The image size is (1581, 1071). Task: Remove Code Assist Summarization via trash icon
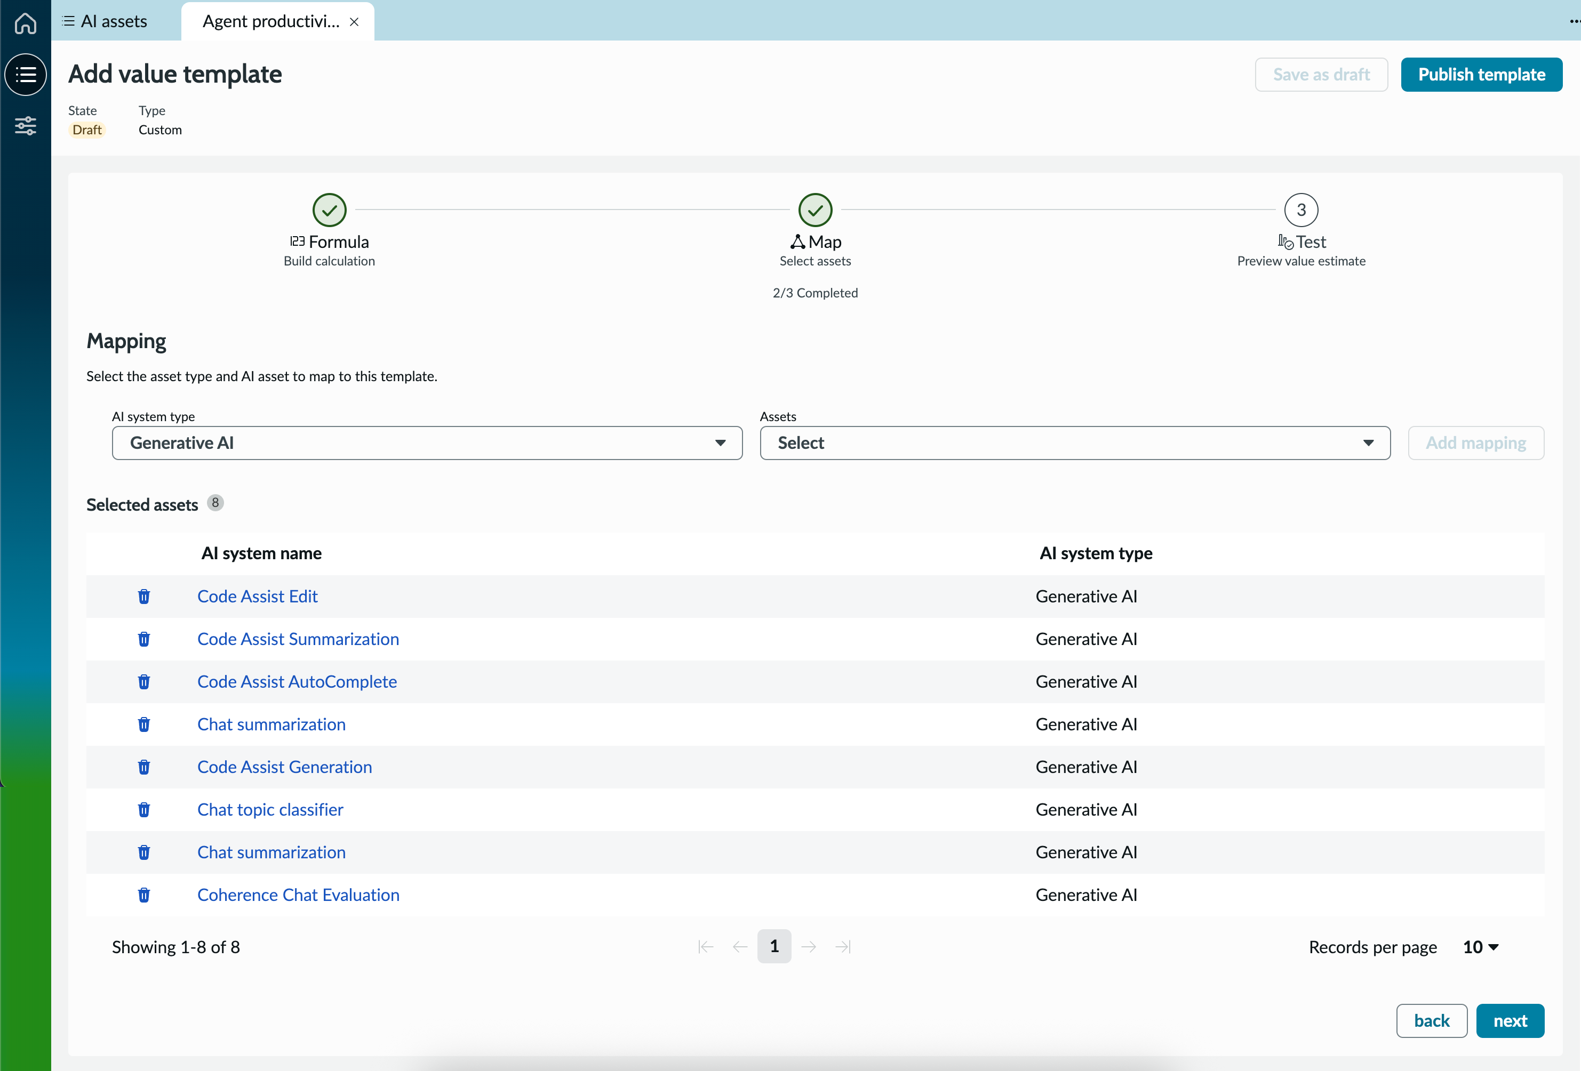(143, 639)
